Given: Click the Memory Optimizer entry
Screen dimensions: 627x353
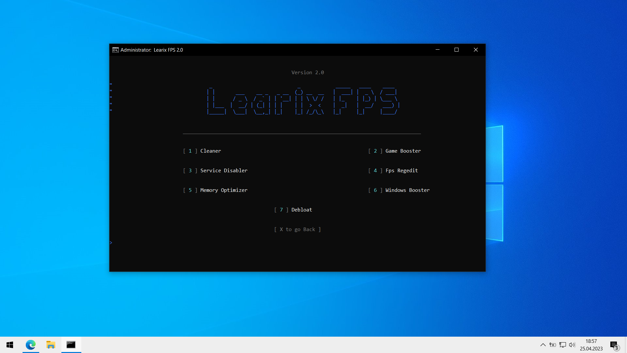Looking at the screenshot, I should pyautogui.click(x=223, y=190).
